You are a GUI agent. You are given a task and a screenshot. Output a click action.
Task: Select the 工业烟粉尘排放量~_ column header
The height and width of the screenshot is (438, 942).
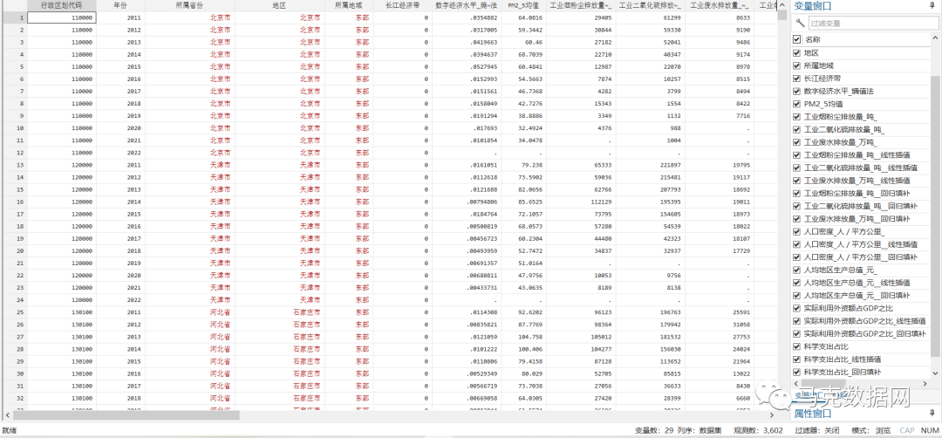(581, 5)
